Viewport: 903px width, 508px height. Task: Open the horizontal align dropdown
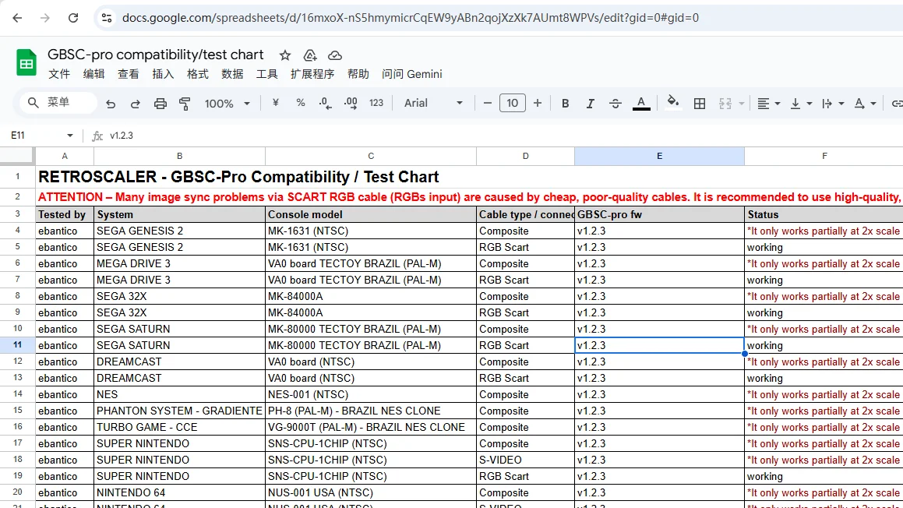(768, 104)
